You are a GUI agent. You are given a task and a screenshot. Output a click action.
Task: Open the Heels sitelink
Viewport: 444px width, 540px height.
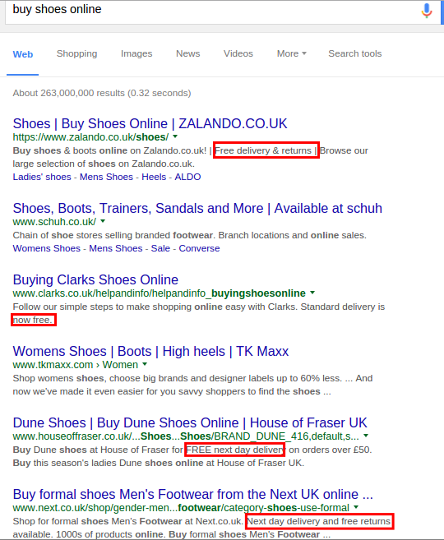pos(154,177)
